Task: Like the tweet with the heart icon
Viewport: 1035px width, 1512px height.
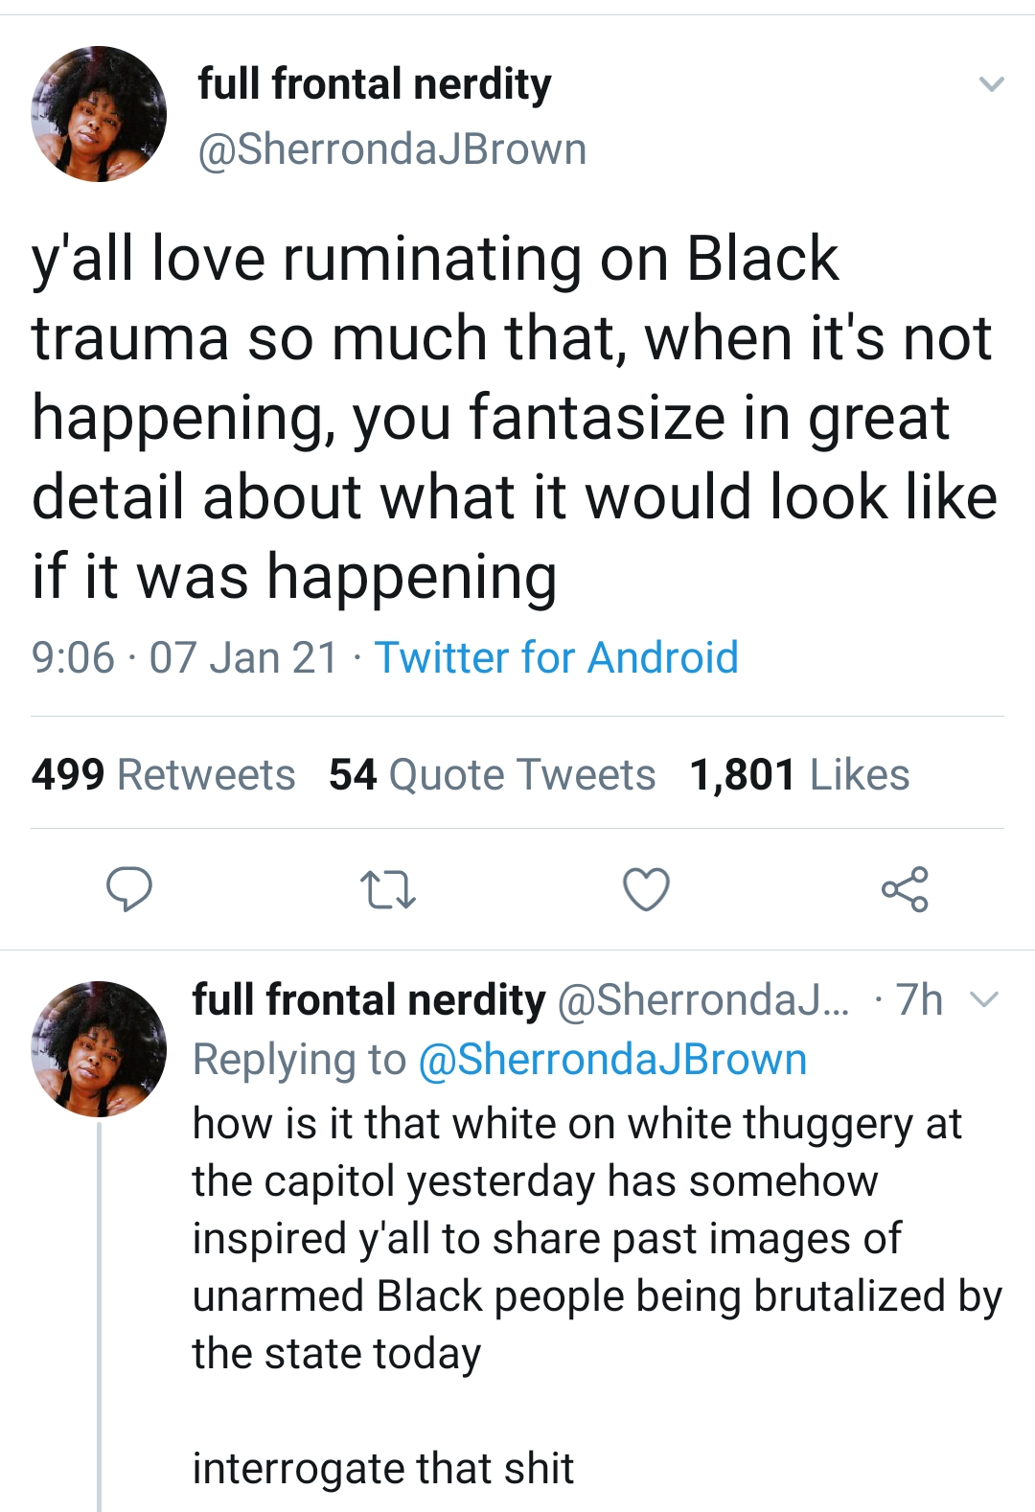Action: [x=646, y=888]
